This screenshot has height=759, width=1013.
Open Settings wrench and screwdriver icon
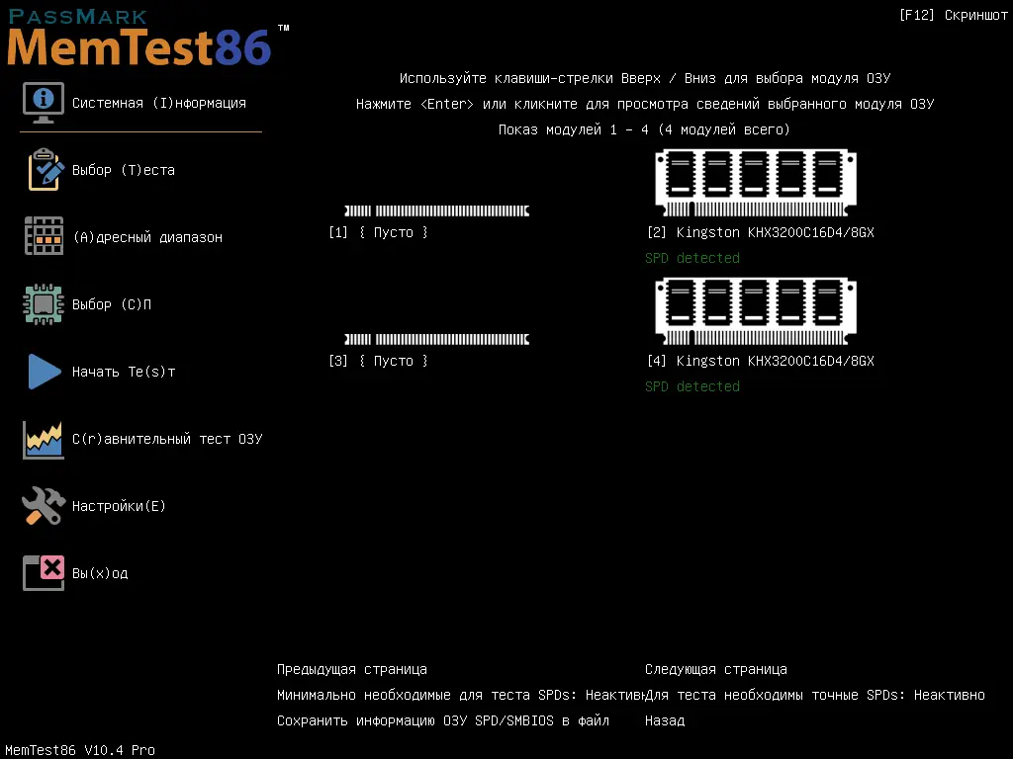pyautogui.click(x=44, y=505)
